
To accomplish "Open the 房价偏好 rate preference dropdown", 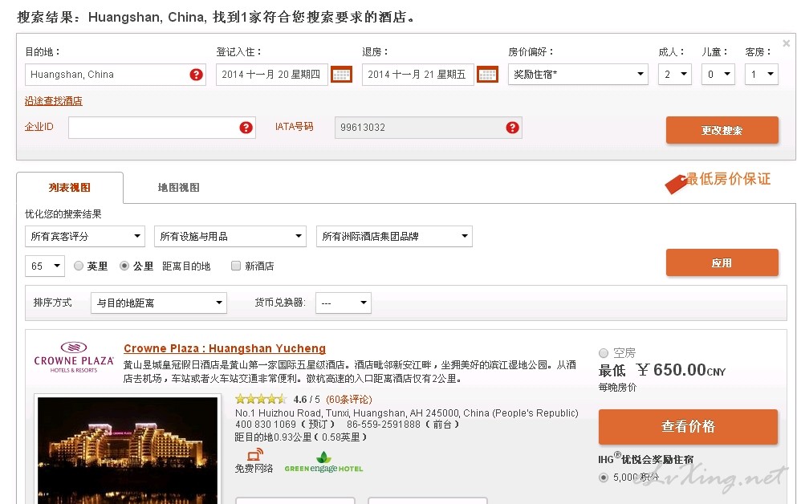I will coord(578,75).
